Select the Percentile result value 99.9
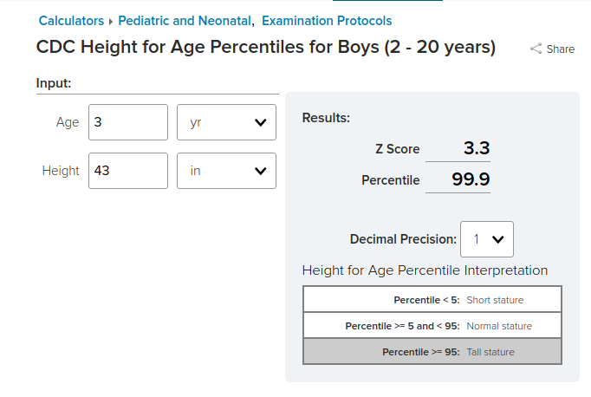 [471, 179]
